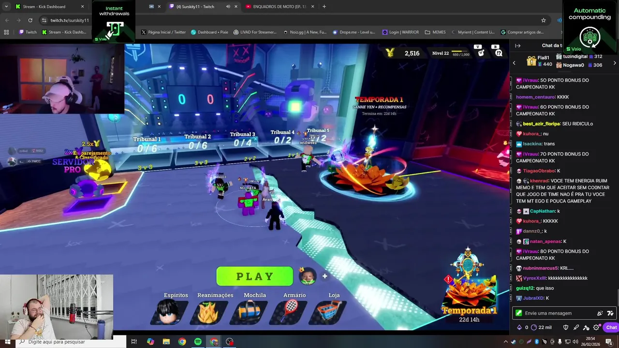Click the green sword badge in chat input

(519, 313)
